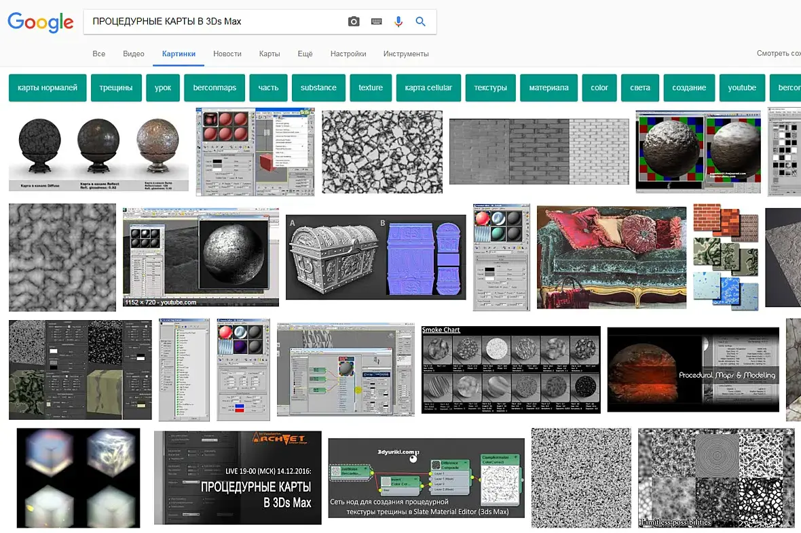This screenshot has height=533, width=801.
Task: Open Smoke Chart image
Action: coord(511,370)
